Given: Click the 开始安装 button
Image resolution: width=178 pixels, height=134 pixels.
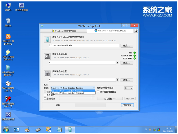Looking at the screenshot, I should point(127,105).
